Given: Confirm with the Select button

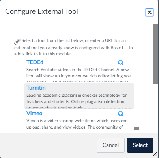Looking at the screenshot, I should click(x=140, y=145).
